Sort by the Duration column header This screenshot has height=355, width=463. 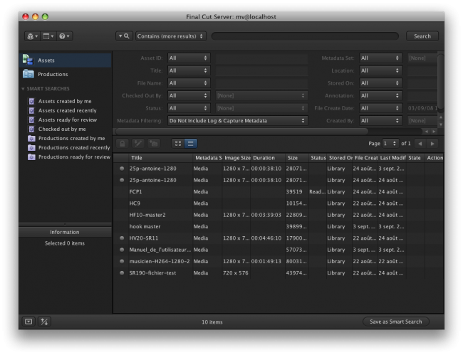pos(268,158)
